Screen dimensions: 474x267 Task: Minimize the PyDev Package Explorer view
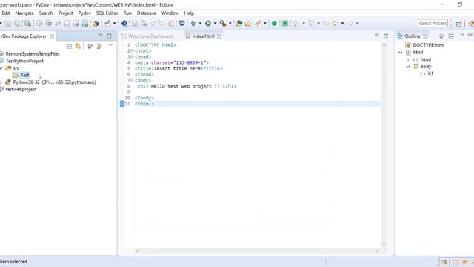pyautogui.click(x=100, y=36)
